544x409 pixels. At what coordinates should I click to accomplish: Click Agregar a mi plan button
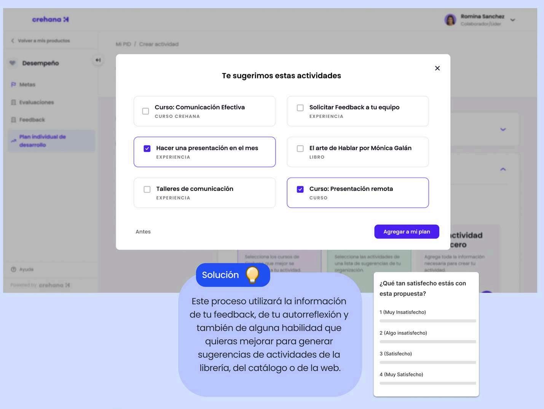click(x=407, y=231)
